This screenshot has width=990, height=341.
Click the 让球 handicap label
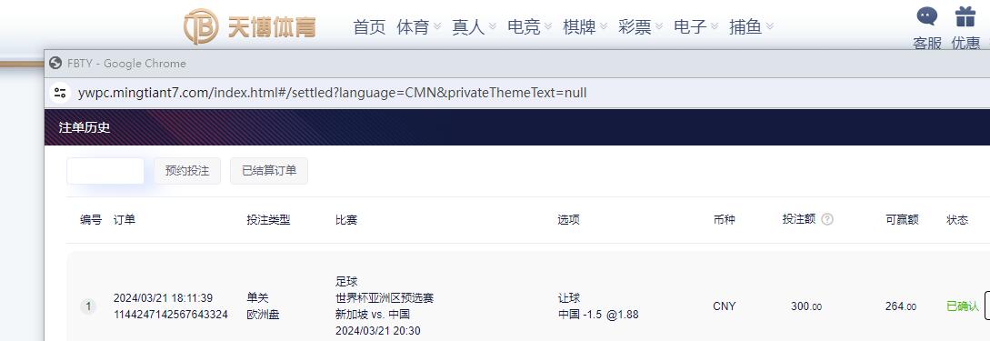569,298
